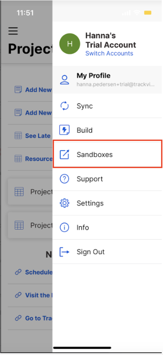This screenshot has width=163, height=355.
Task: Click the My Profile person icon
Action: pos(64,80)
